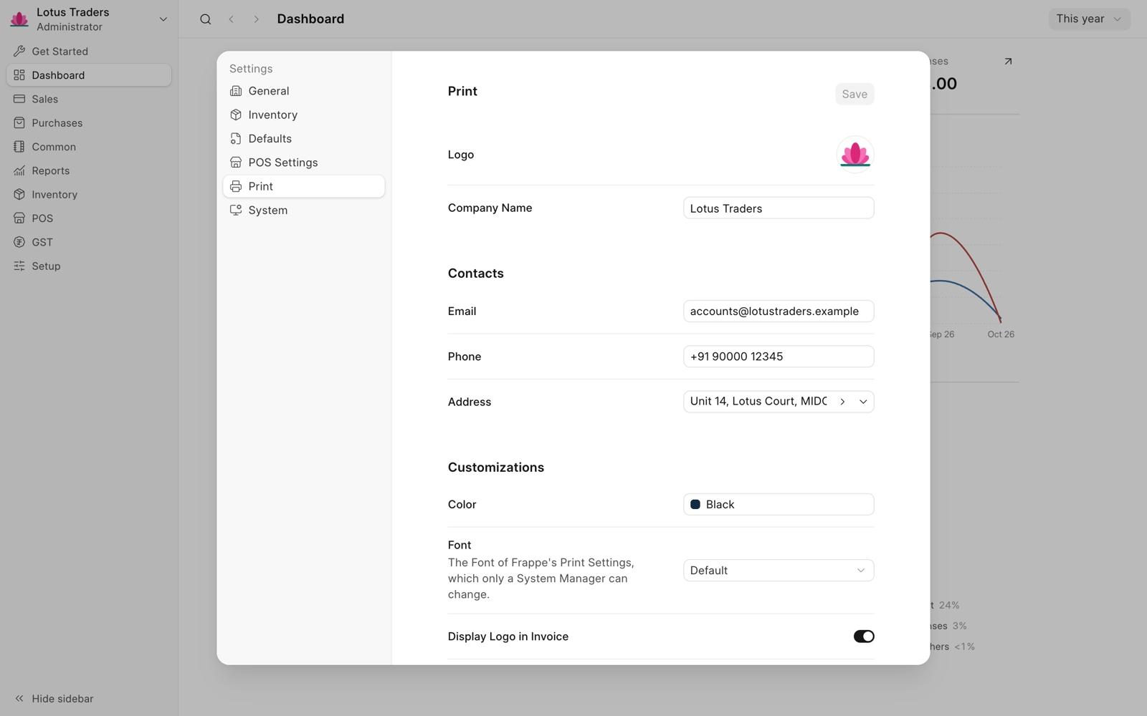The width and height of the screenshot is (1147, 716).
Task: Click the POS Settings shop icon
Action: [236, 163]
